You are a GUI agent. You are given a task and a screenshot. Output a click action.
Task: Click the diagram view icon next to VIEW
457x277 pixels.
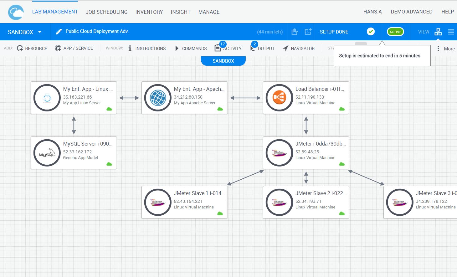[x=438, y=32]
